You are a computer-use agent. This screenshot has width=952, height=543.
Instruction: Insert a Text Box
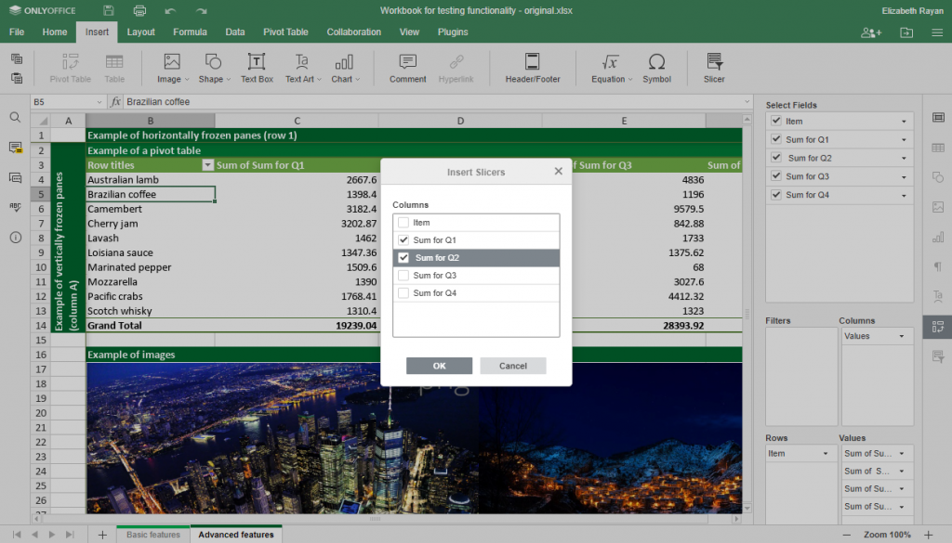coord(257,67)
